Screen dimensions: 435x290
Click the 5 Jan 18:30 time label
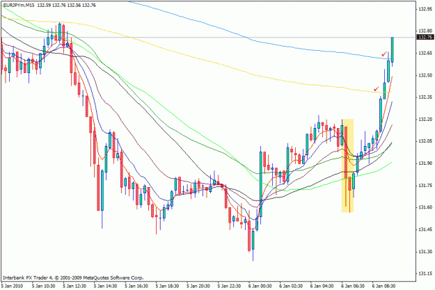[168, 286]
